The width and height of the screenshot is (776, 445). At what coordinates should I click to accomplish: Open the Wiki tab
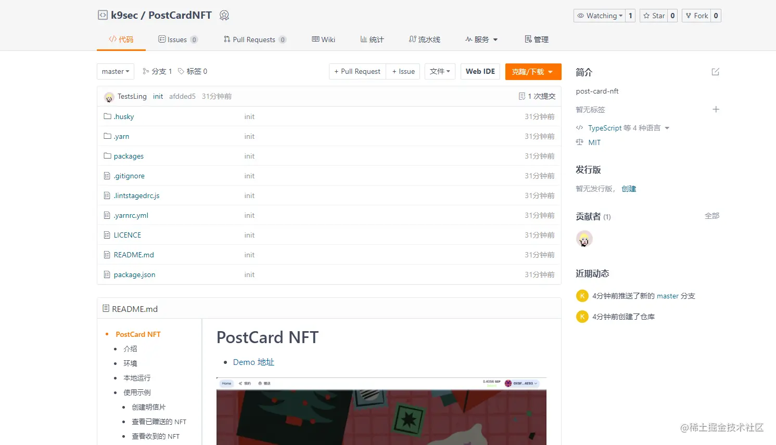point(323,39)
